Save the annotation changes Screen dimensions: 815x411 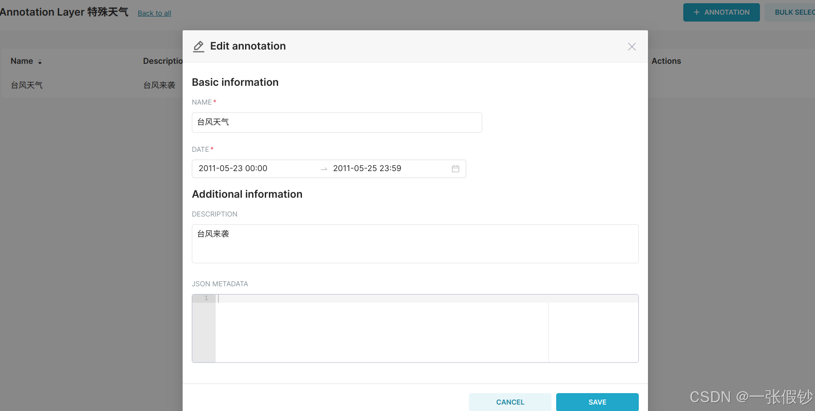point(597,402)
